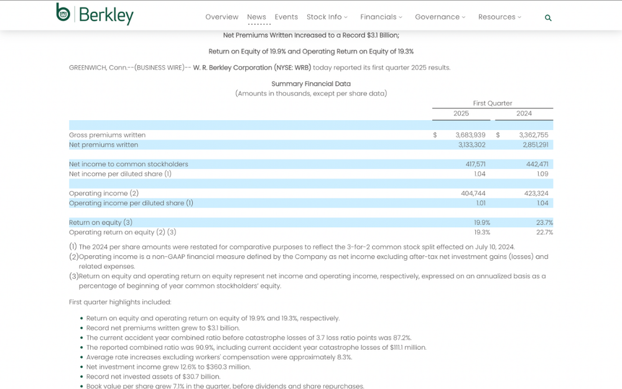Click the First Quarter table header
622x389 pixels.
click(492, 103)
